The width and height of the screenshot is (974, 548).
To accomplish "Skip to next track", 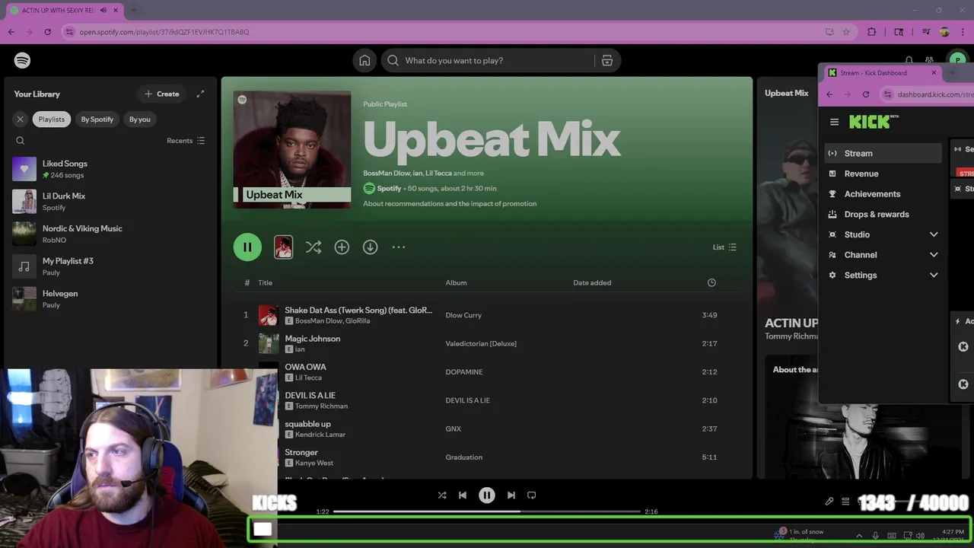I will 511,495.
